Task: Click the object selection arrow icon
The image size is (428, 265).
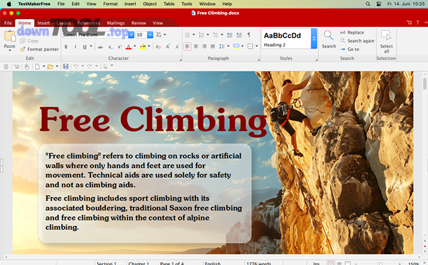Action: 106,66
